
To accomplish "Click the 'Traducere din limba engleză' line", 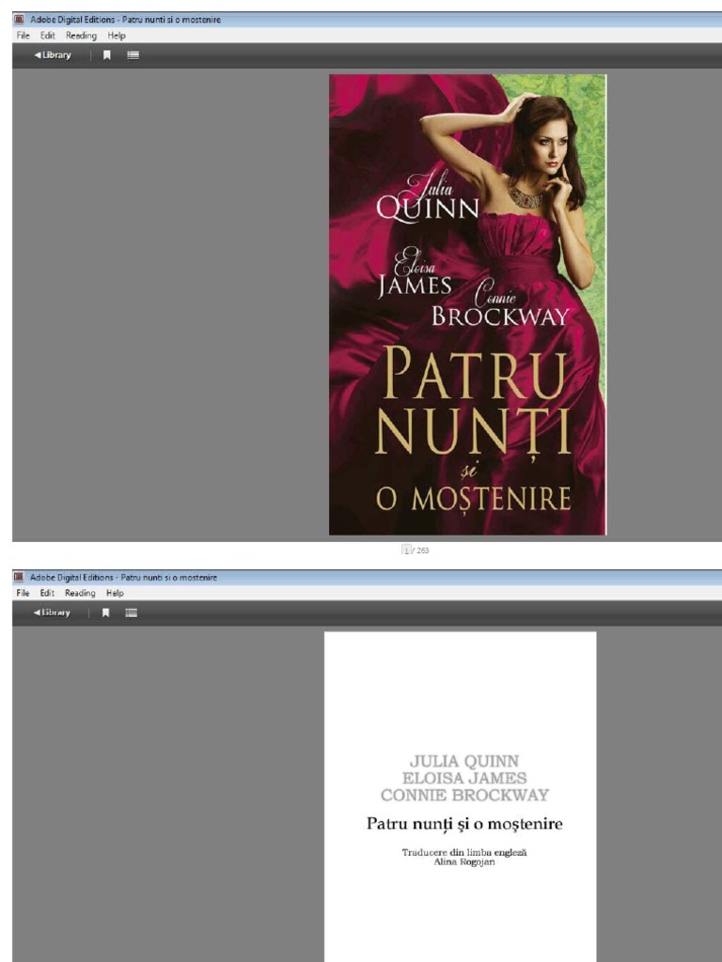I will [x=464, y=852].
